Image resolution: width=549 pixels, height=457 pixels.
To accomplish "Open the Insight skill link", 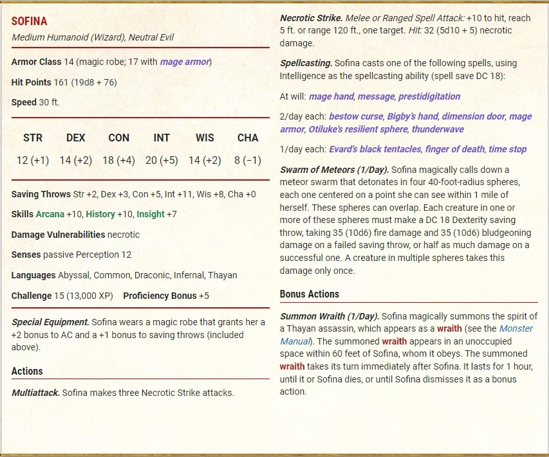I will coord(151,214).
